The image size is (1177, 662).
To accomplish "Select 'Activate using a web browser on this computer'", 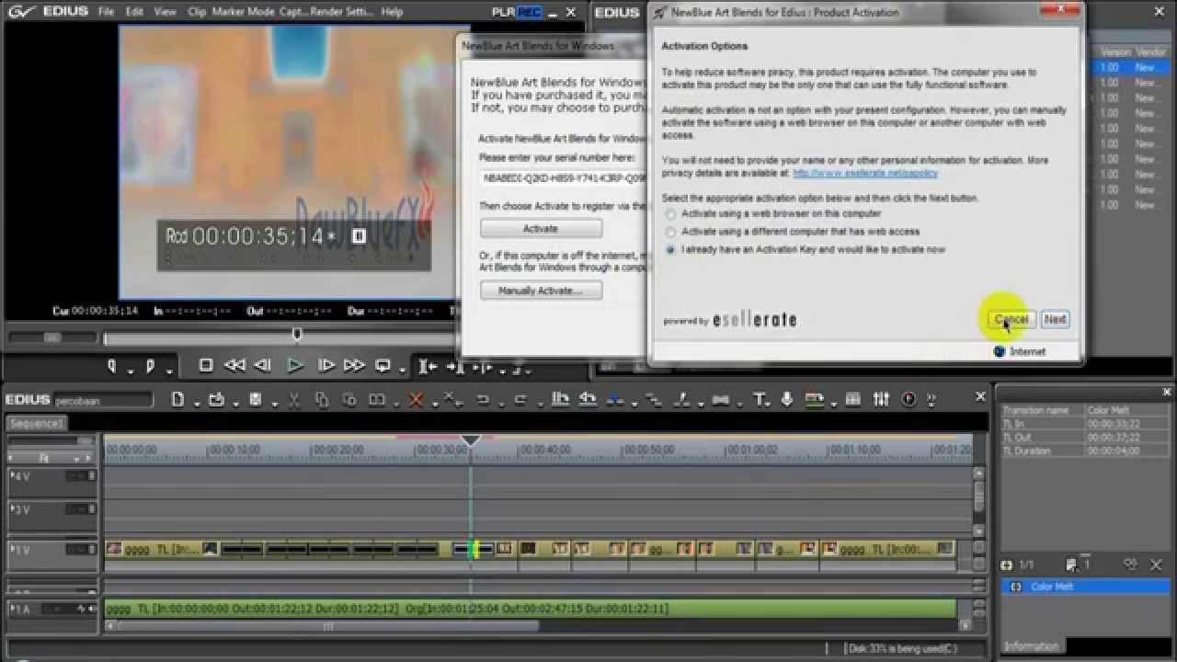I will coord(670,214).
